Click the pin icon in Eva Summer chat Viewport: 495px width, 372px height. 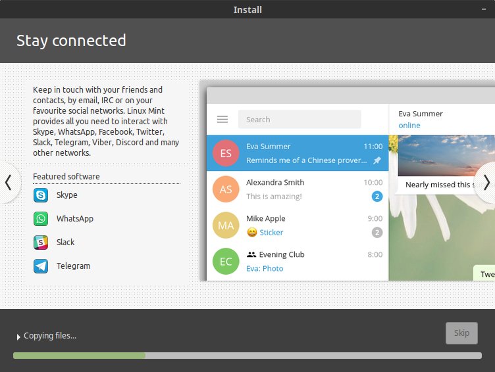click(377, 160)
